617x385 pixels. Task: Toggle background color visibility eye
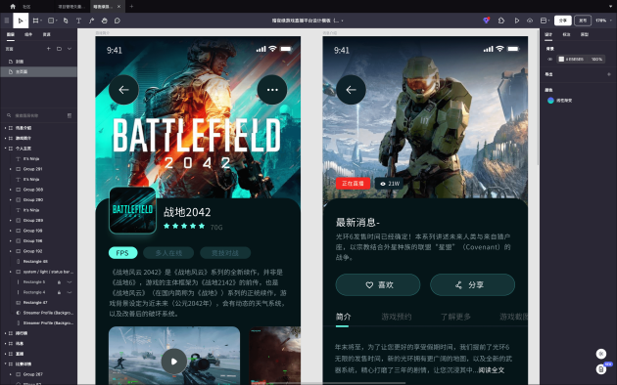pos(550,60)
